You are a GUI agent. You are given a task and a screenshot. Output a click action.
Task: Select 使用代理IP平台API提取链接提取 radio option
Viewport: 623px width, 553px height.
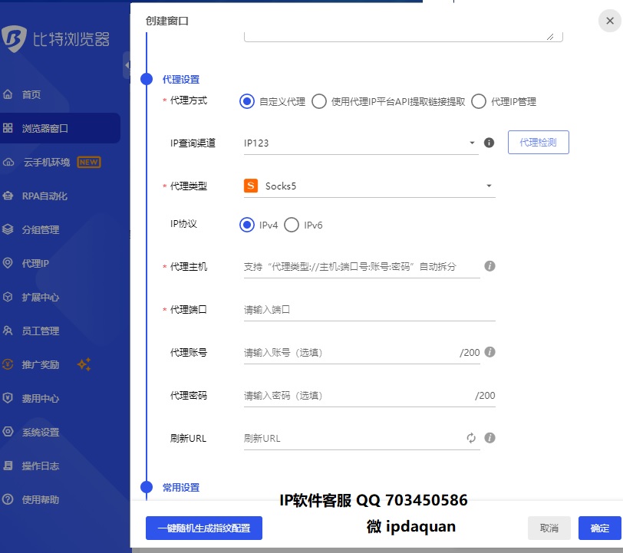[319, 101]
